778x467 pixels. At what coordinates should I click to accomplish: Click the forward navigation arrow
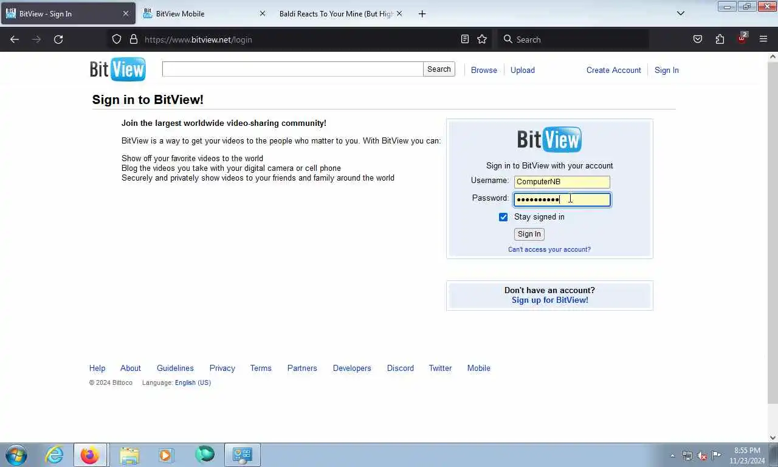[x=36, y=40]
